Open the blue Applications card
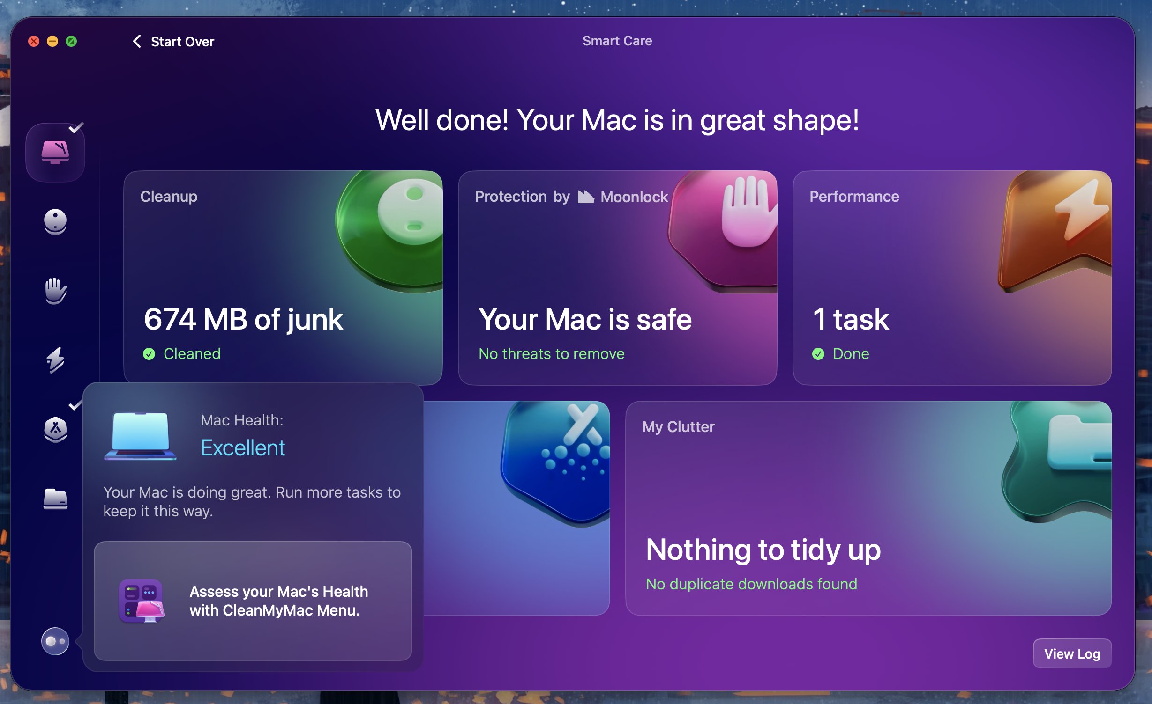 click(x=516, y=508)
